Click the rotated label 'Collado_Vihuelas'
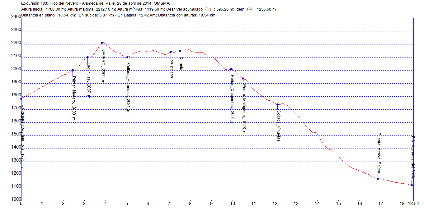 pos(279,126)
